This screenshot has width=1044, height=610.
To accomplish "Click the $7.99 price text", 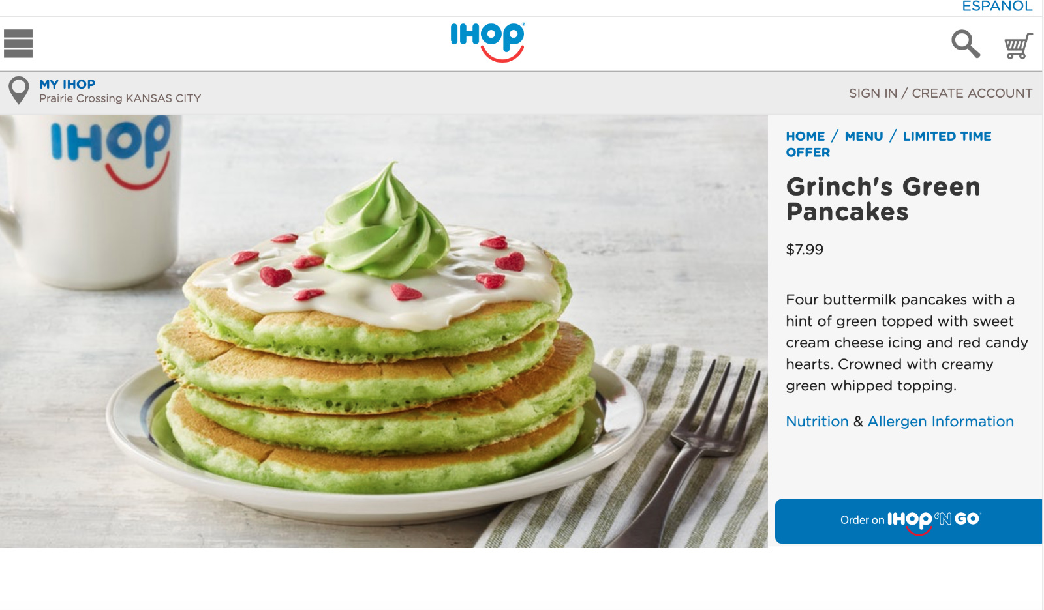I will (x=805, y=250).
